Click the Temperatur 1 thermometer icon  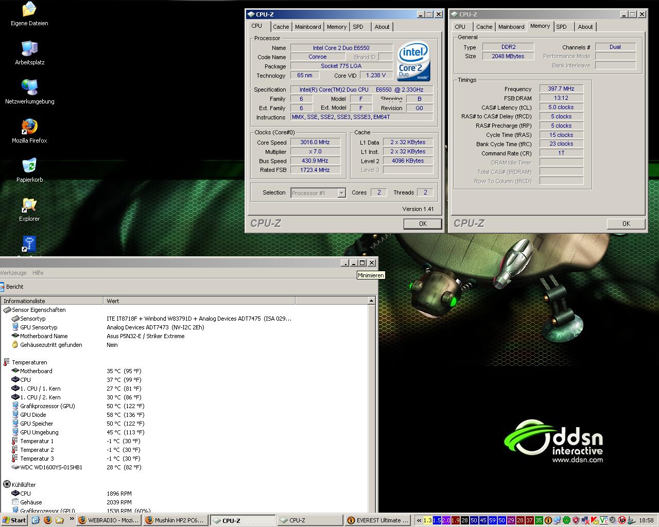15,441
